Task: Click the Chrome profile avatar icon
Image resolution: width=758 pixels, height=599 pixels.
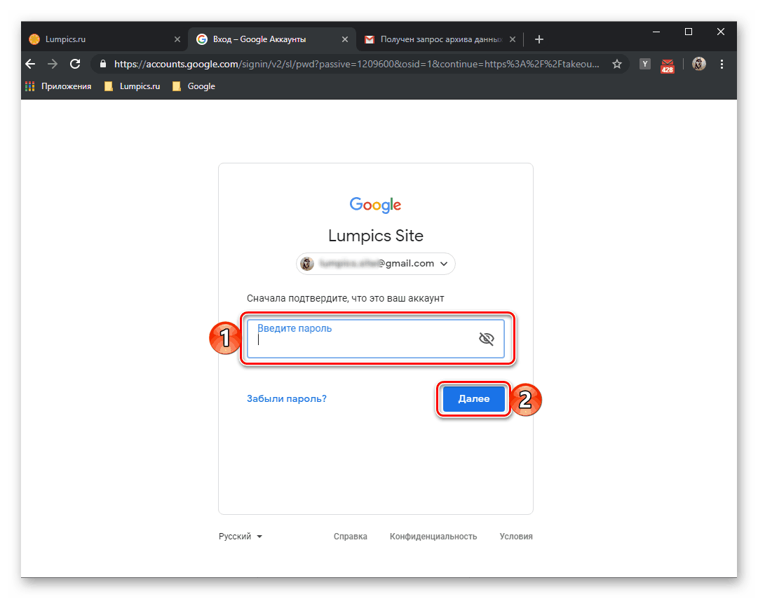Action: (698, 64)
